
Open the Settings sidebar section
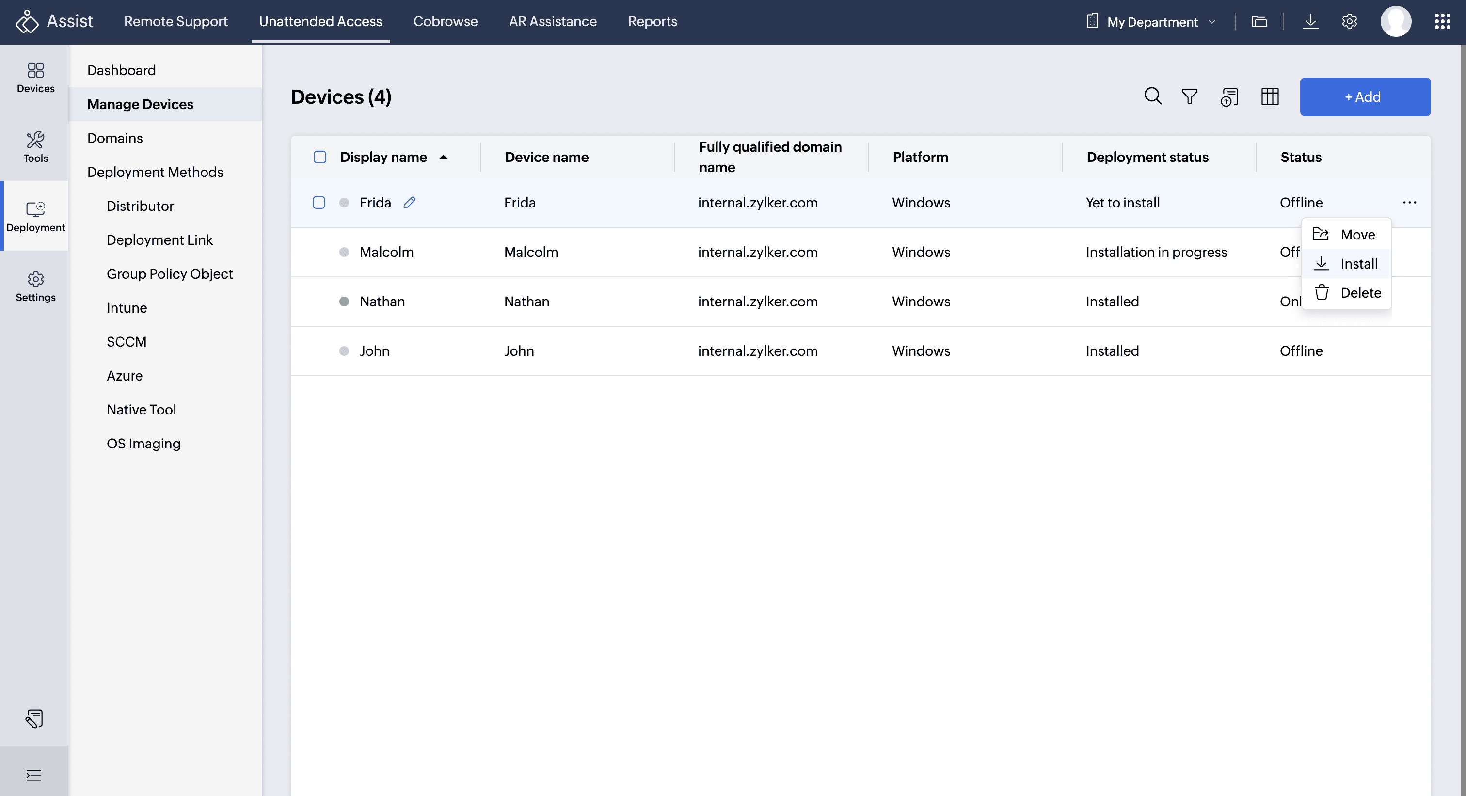point(35,286)
